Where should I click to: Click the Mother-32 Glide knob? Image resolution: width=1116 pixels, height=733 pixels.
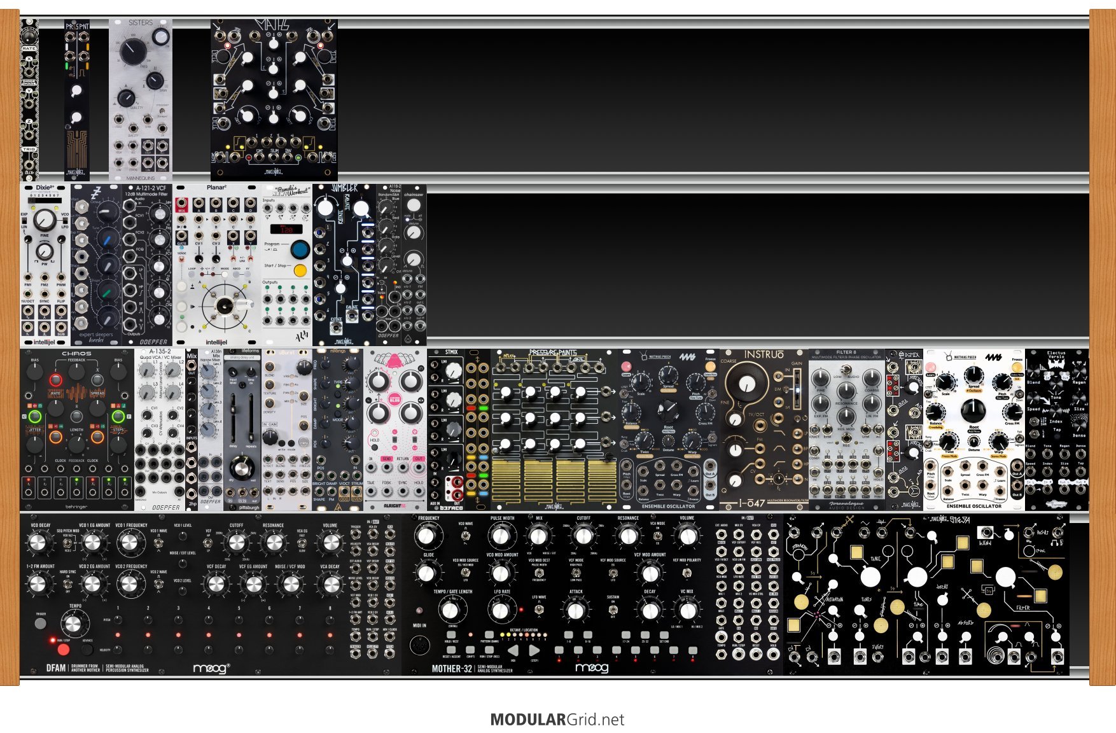click(x=428, y=573)
